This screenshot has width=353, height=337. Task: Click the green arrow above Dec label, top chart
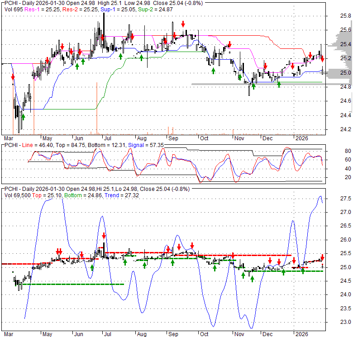279,84
